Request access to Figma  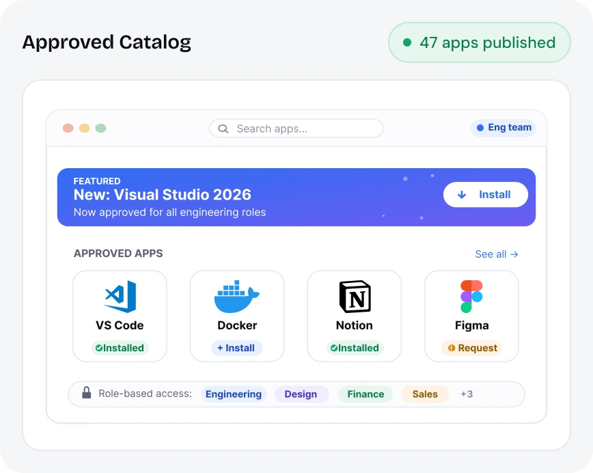pyautogui.click(x=472, y=348)
